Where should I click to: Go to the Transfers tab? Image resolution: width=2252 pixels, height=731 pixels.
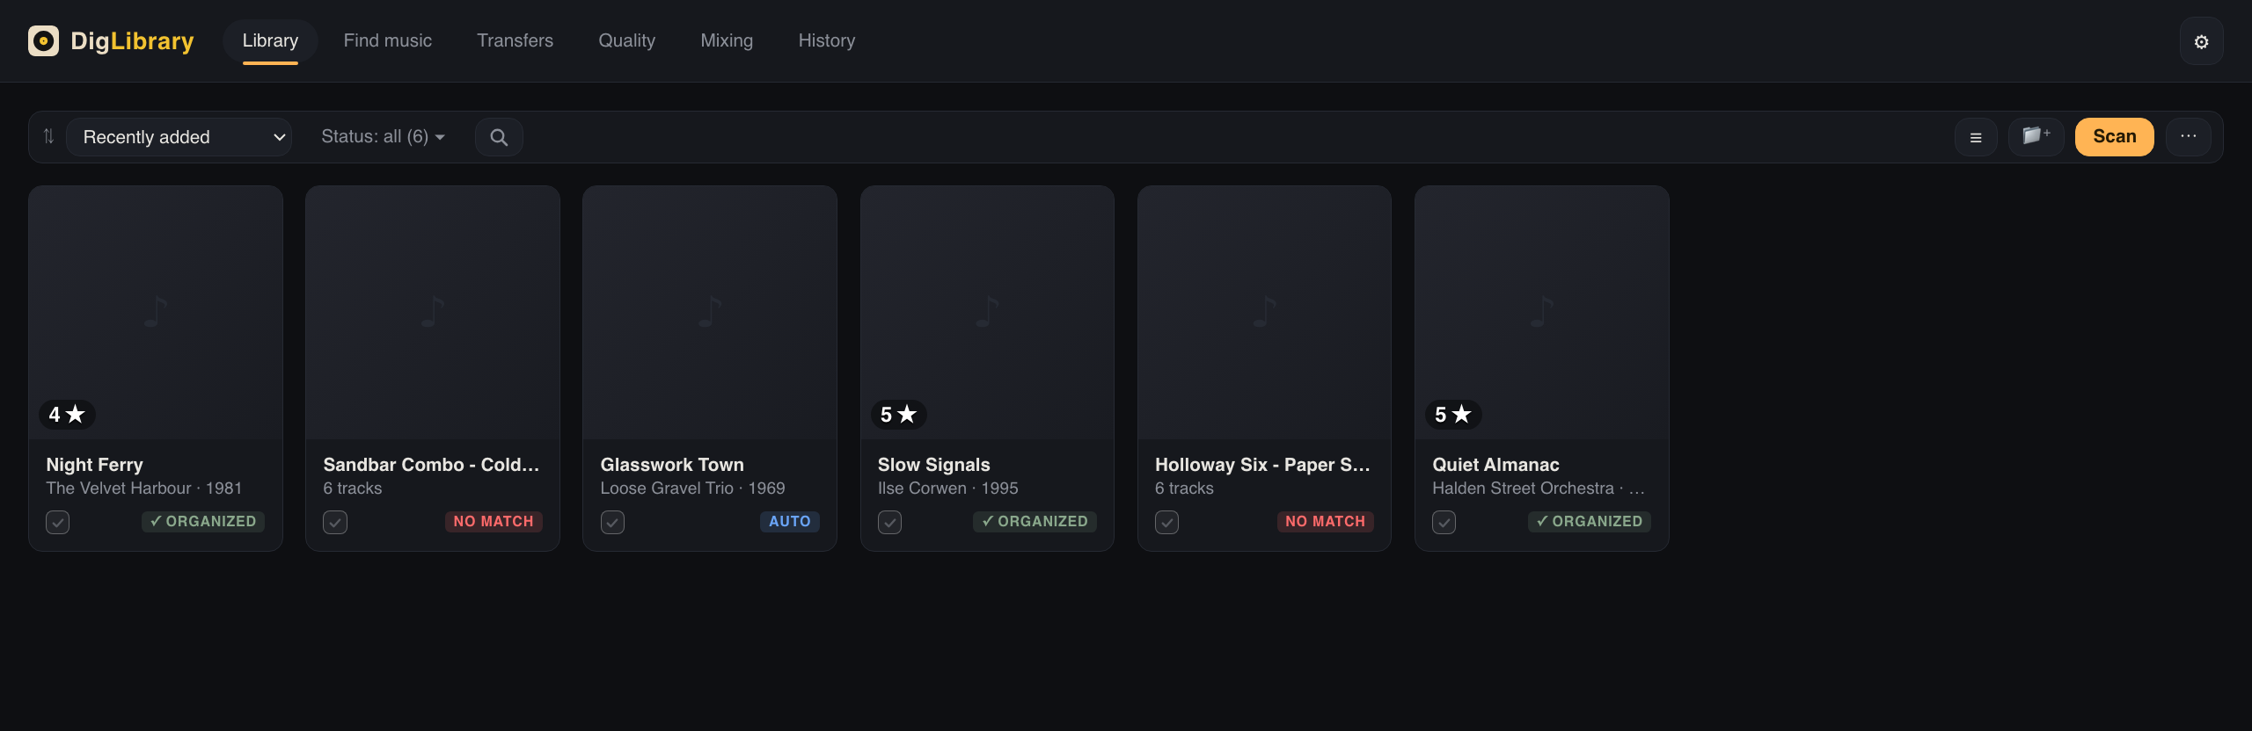(515, 40)
